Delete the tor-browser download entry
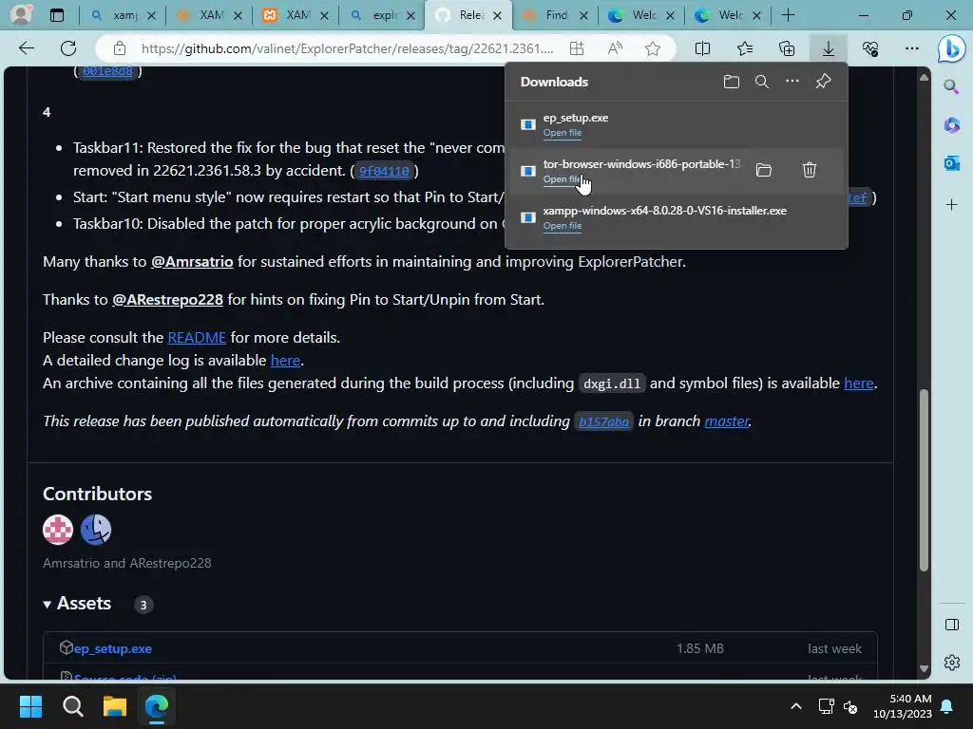 tap(810, 170)
